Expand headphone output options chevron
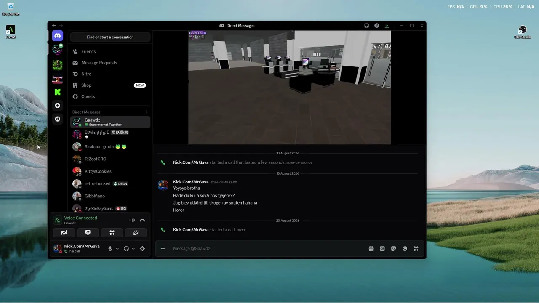 coord(133,249)
